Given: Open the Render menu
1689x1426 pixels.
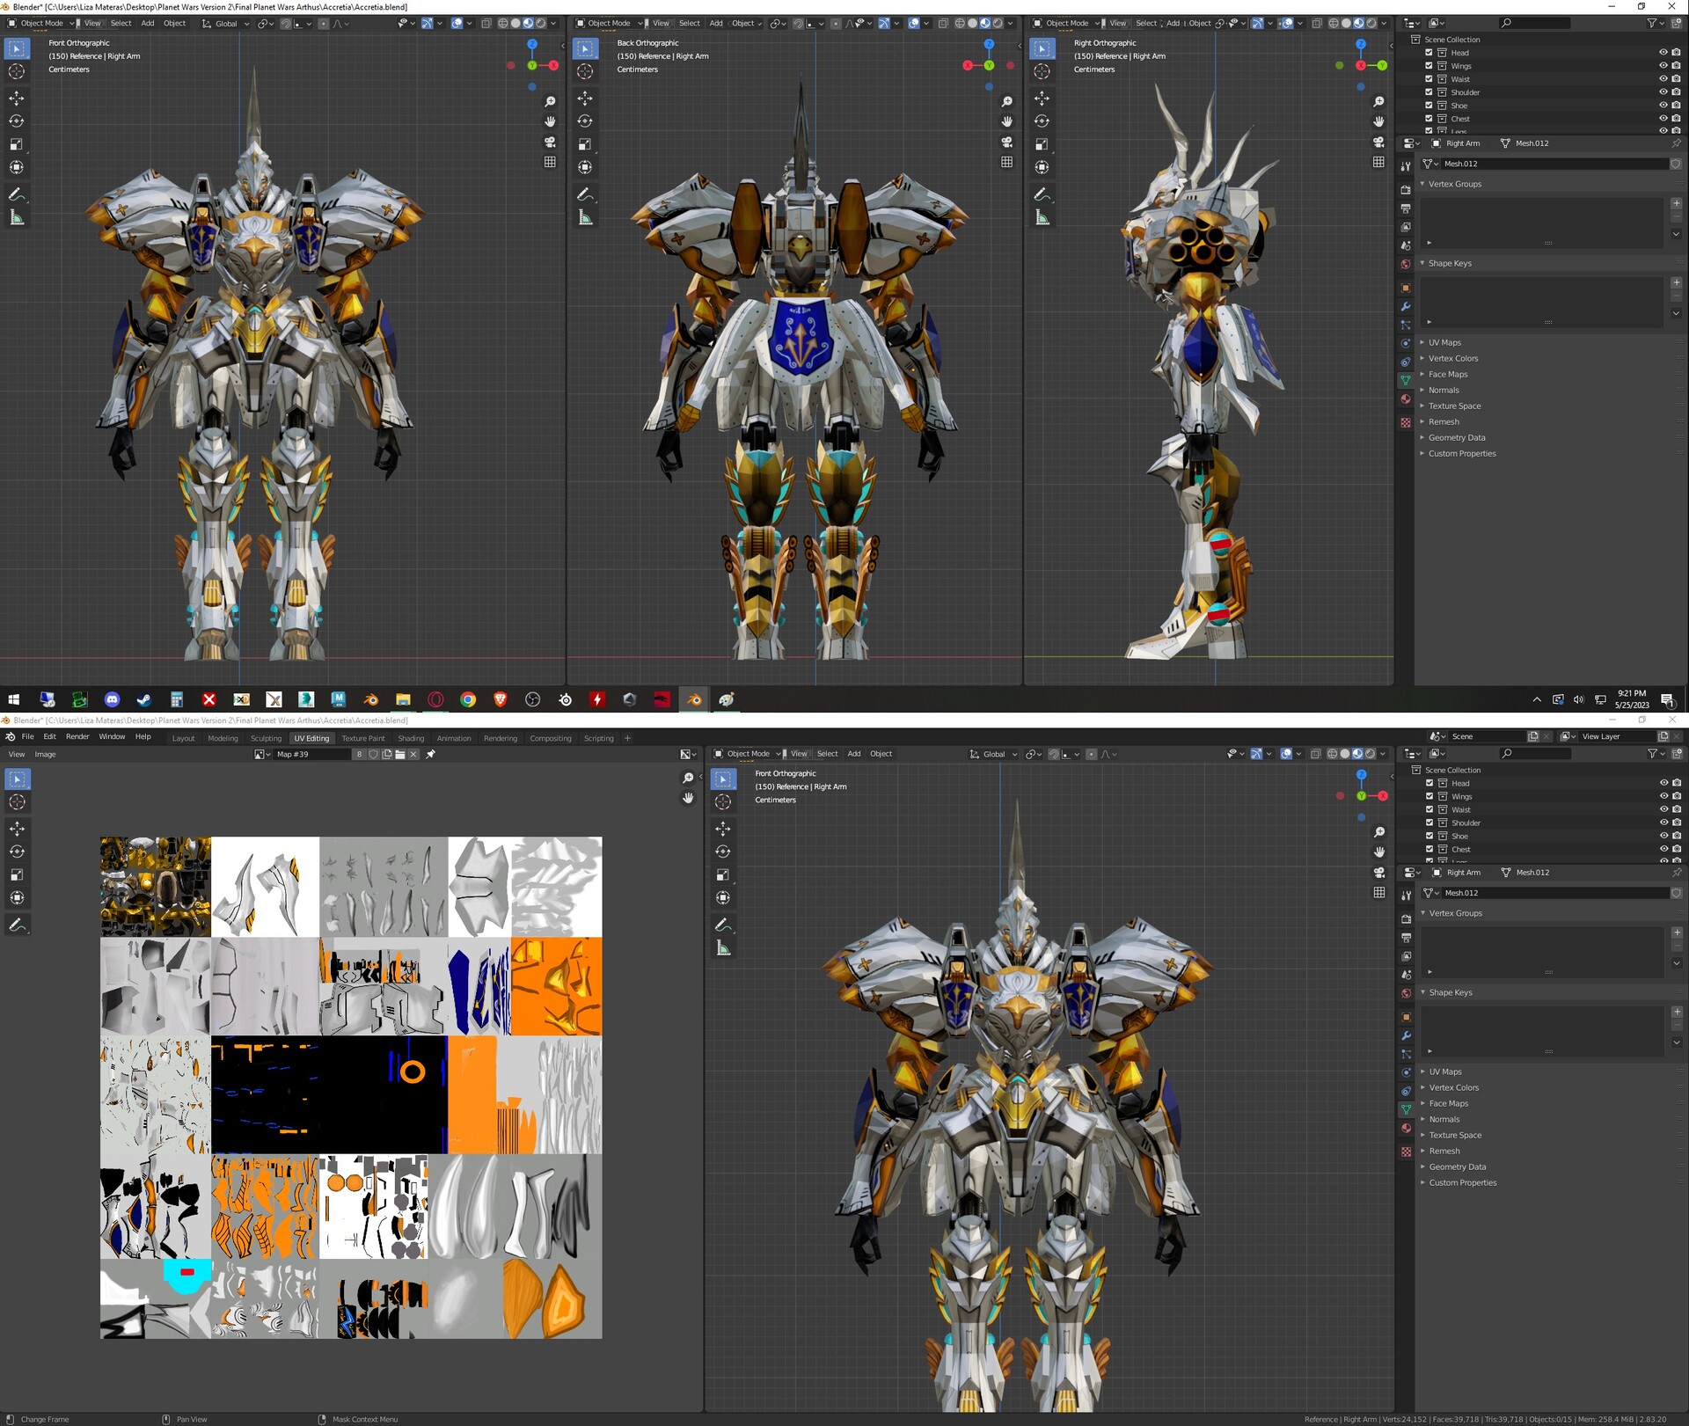Looking at the screenshot, I should coord(77,737).
